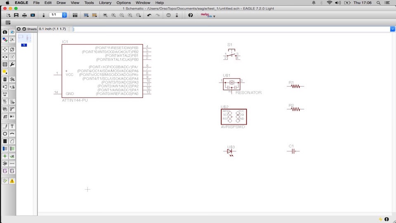The width and height of the screenshot is (396, 223).
Task: Select the Group tool
Action: (5, 64)
